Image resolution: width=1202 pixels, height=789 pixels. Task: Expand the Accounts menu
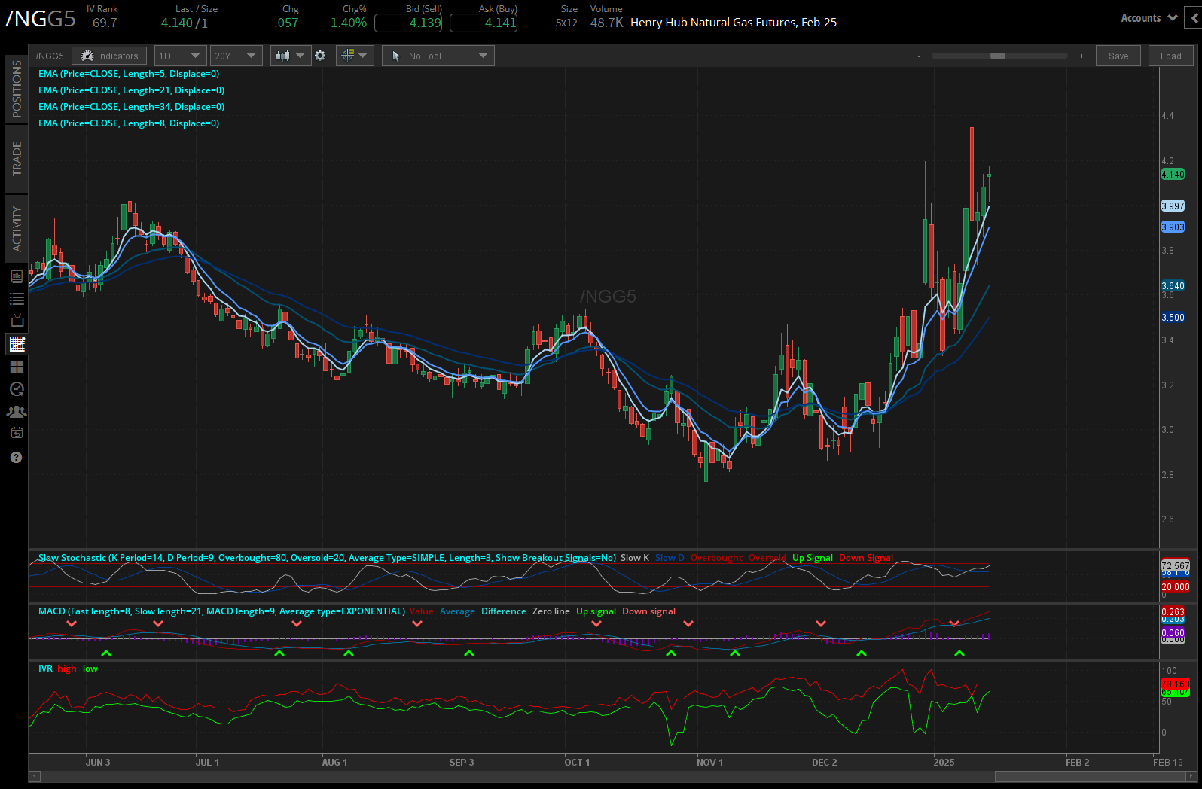(1149, 18)
